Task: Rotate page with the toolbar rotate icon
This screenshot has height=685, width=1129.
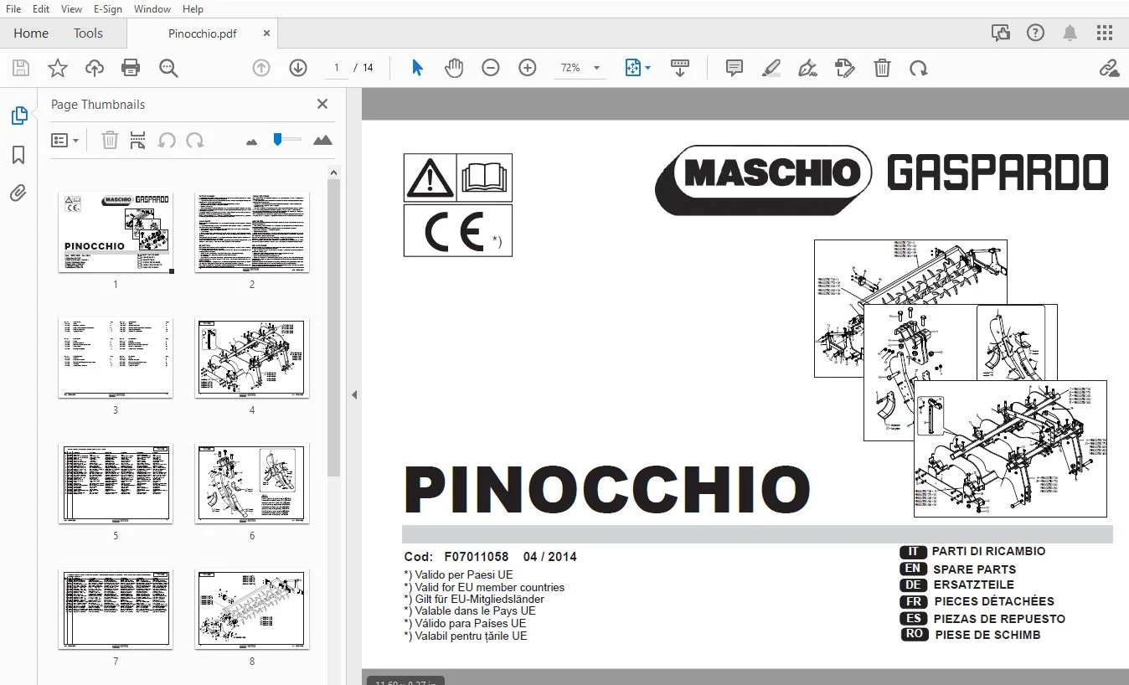Action: coord(919,68)
